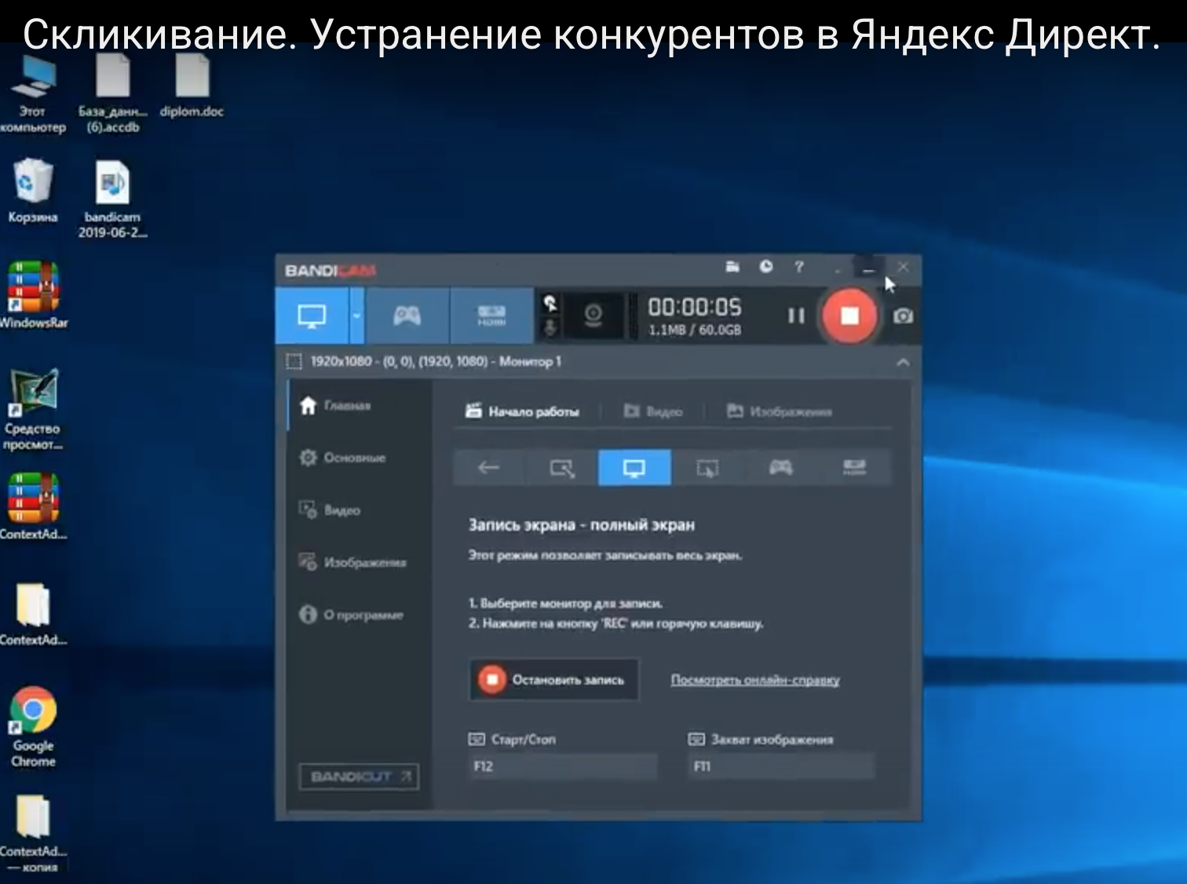Select Google Chrome desktop shortcut
The width and height of the screenshot is (1187, 884).
click(x=33, y=727)
